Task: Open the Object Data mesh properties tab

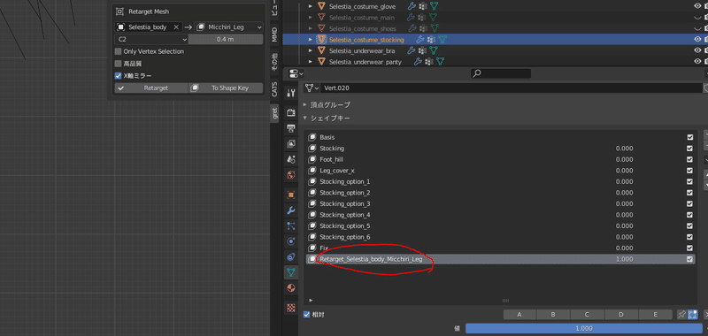Action: [x=291, y=272]
